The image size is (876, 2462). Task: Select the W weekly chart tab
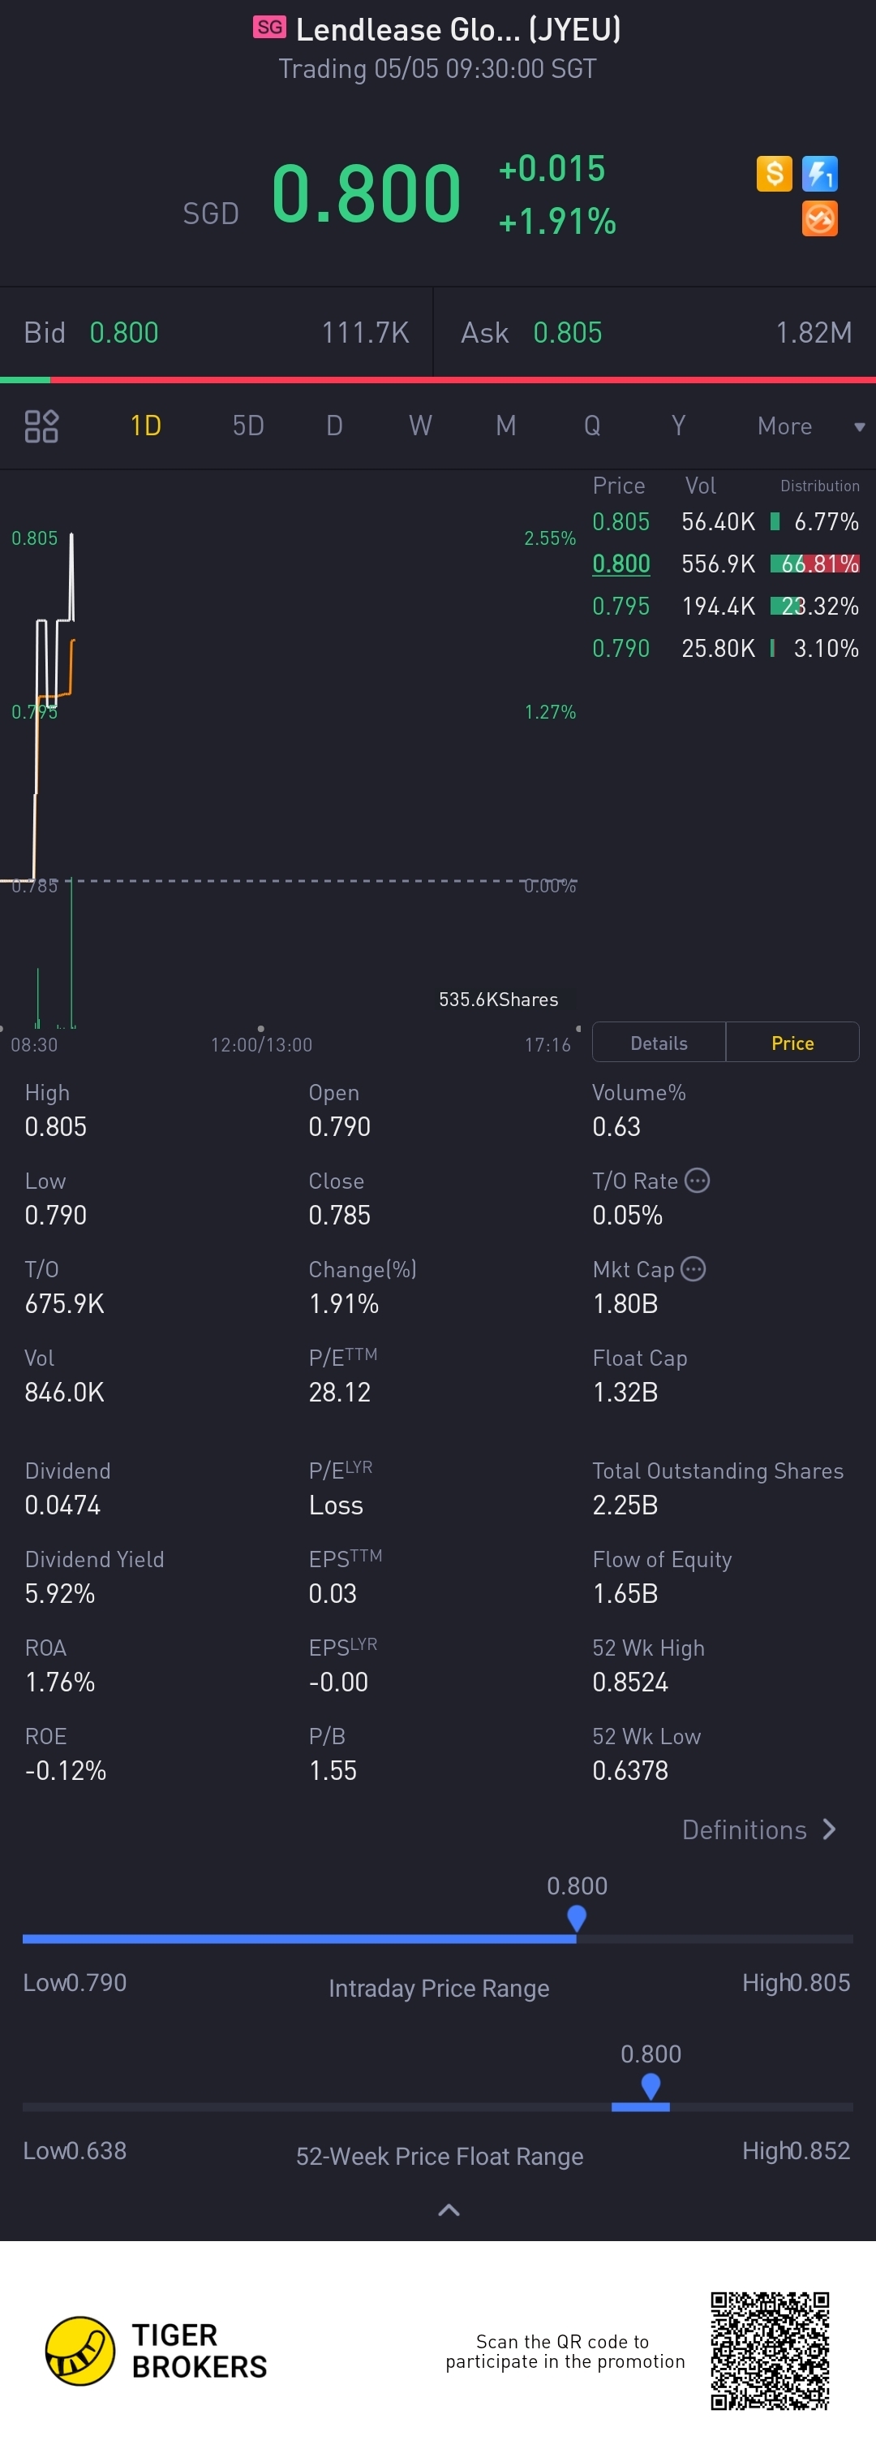click(x=420, y=426)
